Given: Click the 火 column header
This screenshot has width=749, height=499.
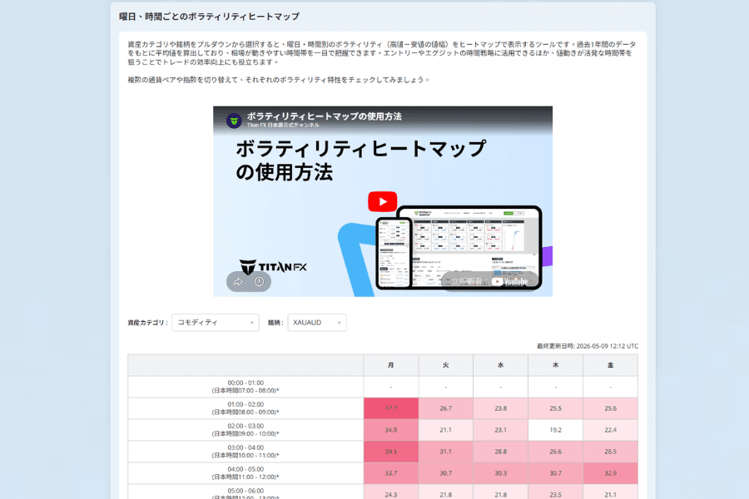Looking at the screenshot, I should (446, 365).
